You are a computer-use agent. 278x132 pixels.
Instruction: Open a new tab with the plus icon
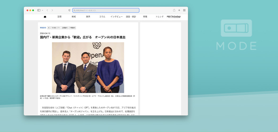point(179,10)
